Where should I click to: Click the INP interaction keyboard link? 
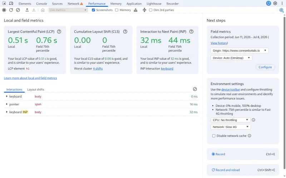click(167, 69)
